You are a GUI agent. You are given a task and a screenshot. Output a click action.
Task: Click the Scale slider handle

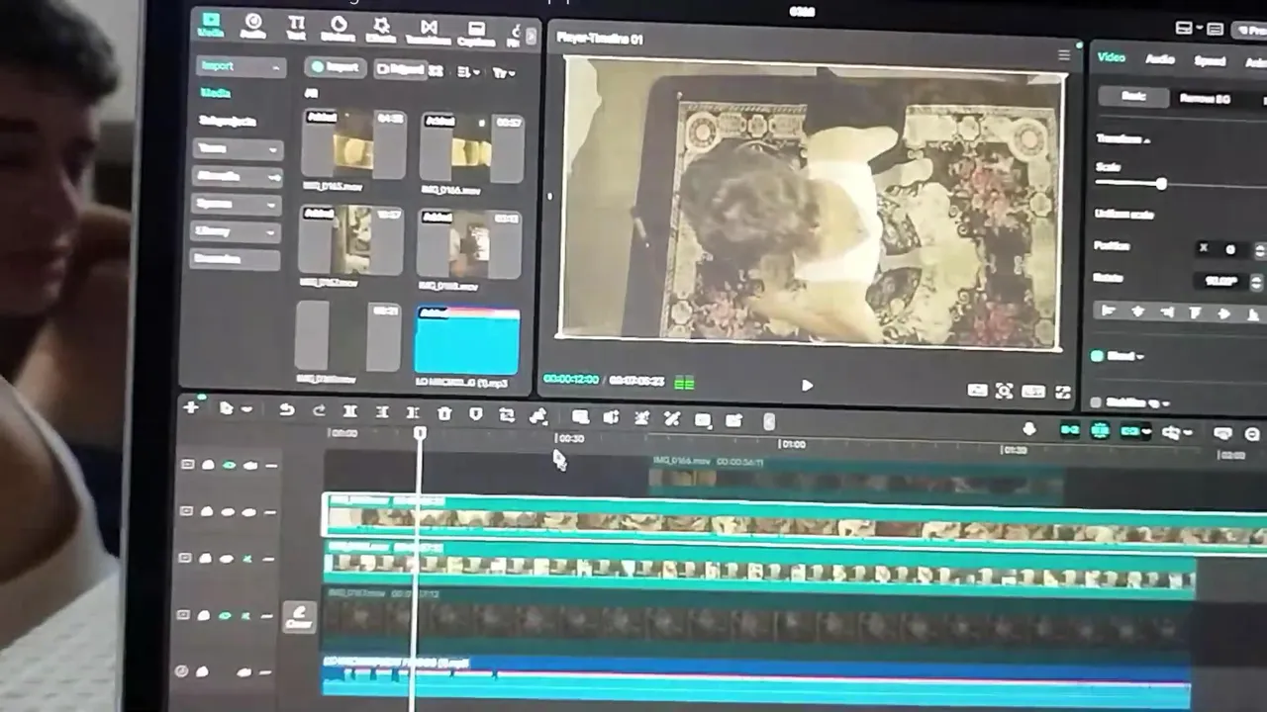[1161, 184]
